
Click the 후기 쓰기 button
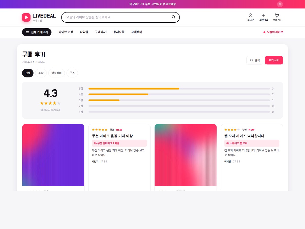[x=274, y=60]
